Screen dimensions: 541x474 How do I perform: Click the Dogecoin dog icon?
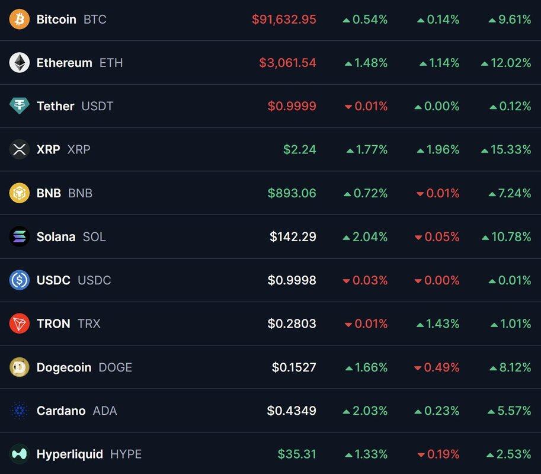coord(20,367)
